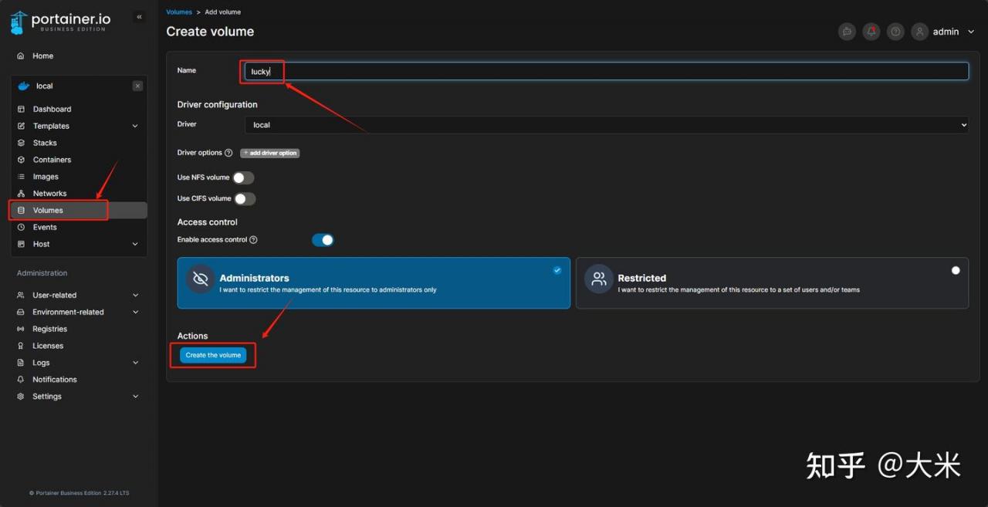Click the Networks icon in sidebar
The width and height of the screenshot is (988, 507).
(22, 194)
